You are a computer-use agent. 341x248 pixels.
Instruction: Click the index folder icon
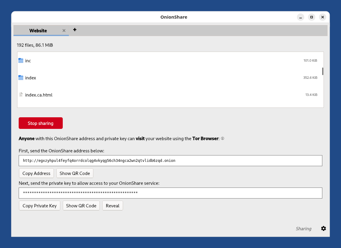(21, 78)
